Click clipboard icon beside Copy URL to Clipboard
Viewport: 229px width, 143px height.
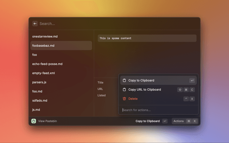[124, 89]
